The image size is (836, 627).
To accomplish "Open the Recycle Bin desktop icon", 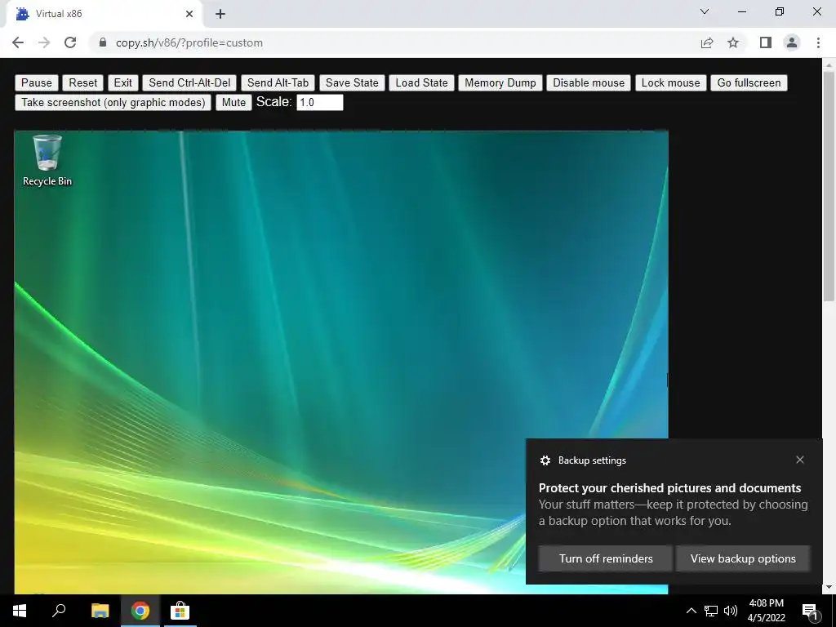I will point(47,160).
